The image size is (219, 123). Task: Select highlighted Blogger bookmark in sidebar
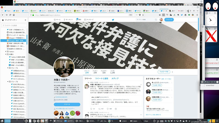tap(13, 41)
